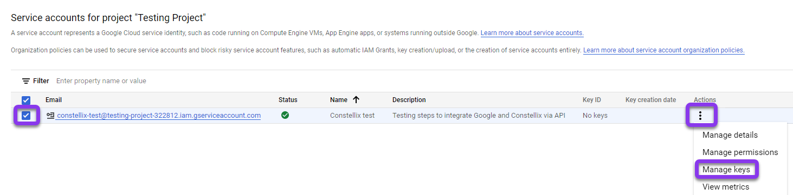The width and height of the screenshot is (793, 195).
Task: Open the three-dot Actions menu
Action: coord(700,115)
